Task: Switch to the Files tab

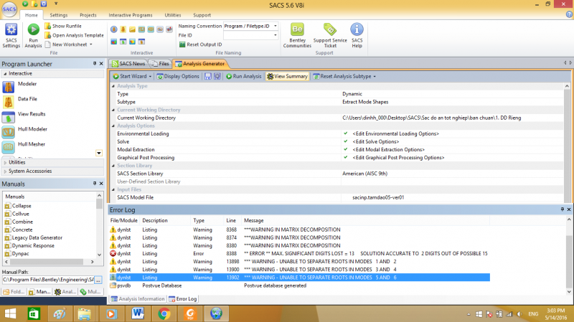Action: [161, 64]
